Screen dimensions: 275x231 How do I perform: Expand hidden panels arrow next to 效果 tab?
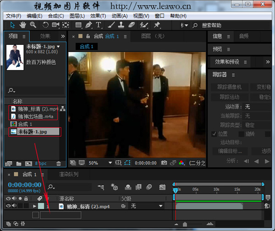[x=63, y=36]
